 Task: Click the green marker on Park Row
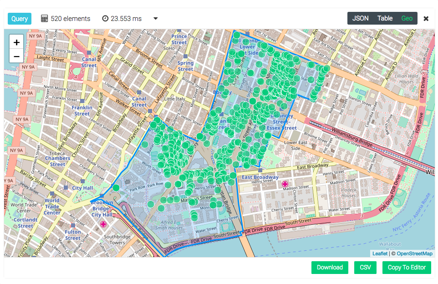click(x=116, y=188)
